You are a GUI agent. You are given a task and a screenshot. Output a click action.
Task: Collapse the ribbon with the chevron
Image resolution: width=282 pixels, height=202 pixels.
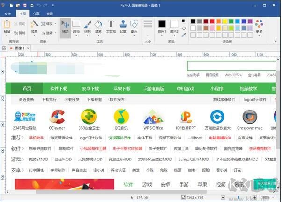tap(275, 42)
